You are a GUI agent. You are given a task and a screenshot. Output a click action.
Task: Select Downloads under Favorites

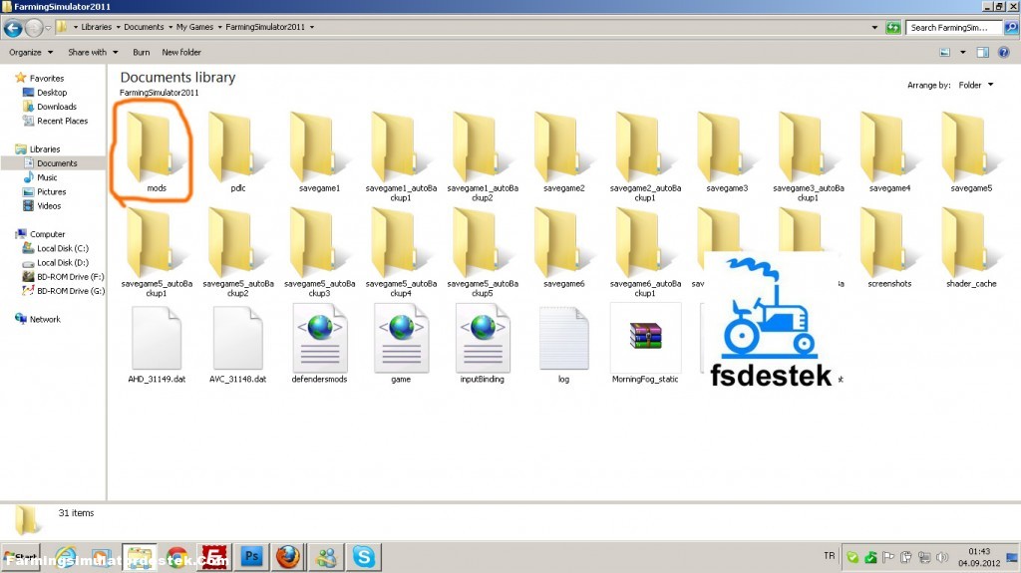click(56, 107)
